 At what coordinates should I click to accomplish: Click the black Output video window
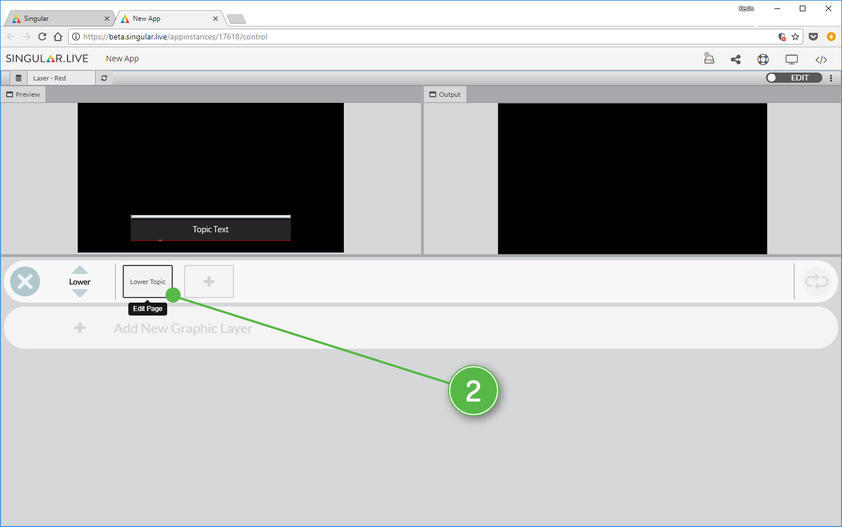(x=633, y=178)
